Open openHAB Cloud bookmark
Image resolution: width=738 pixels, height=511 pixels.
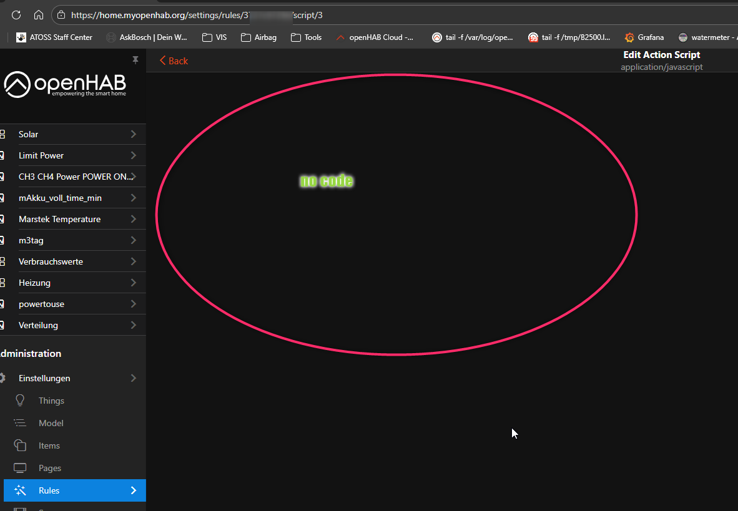click(x=375, y=37)
